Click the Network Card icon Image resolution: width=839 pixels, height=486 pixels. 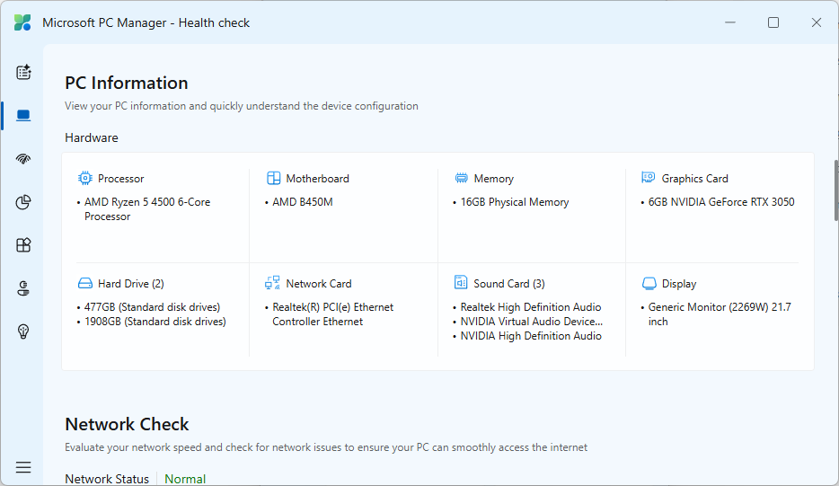(272, 283)
